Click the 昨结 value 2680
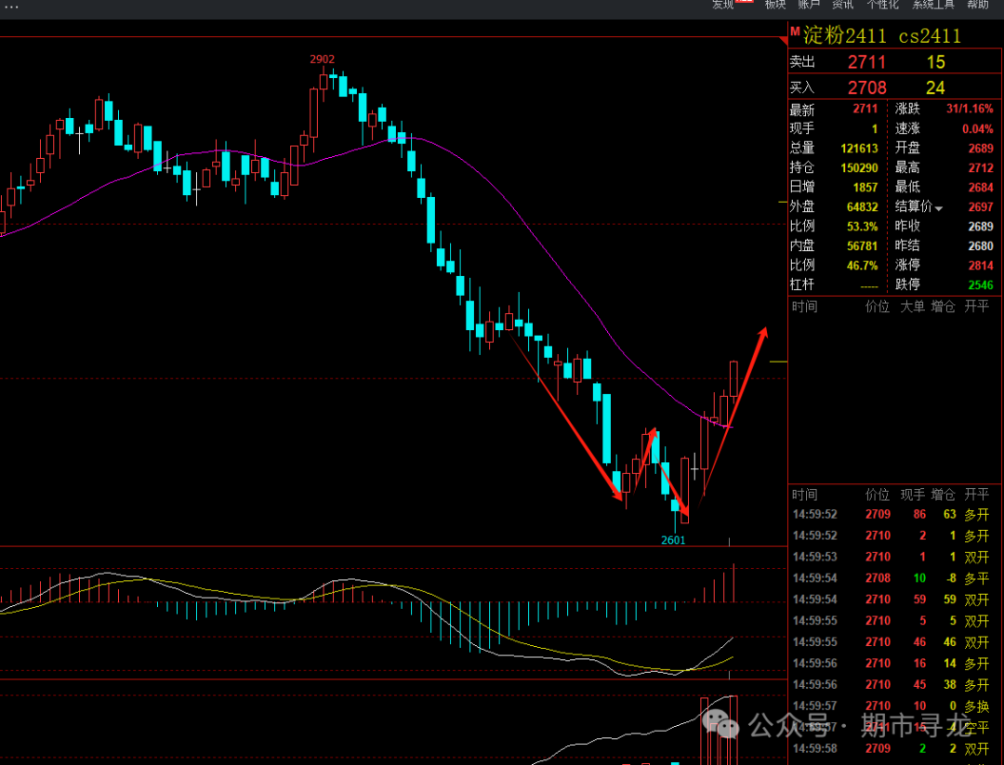The height and width of the screenshot is (765, 1004). pyautogui.click(x=981, y=245)
